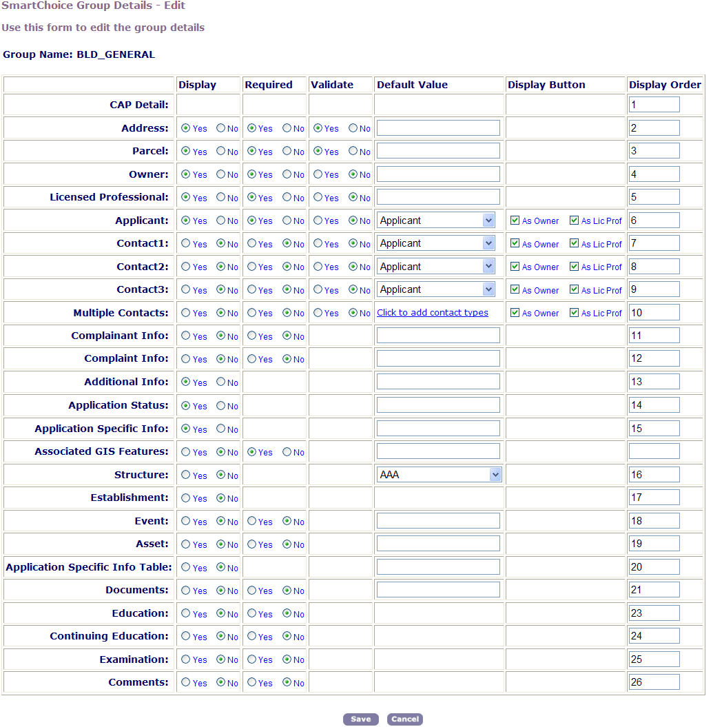Click the Address default value field

438,128
